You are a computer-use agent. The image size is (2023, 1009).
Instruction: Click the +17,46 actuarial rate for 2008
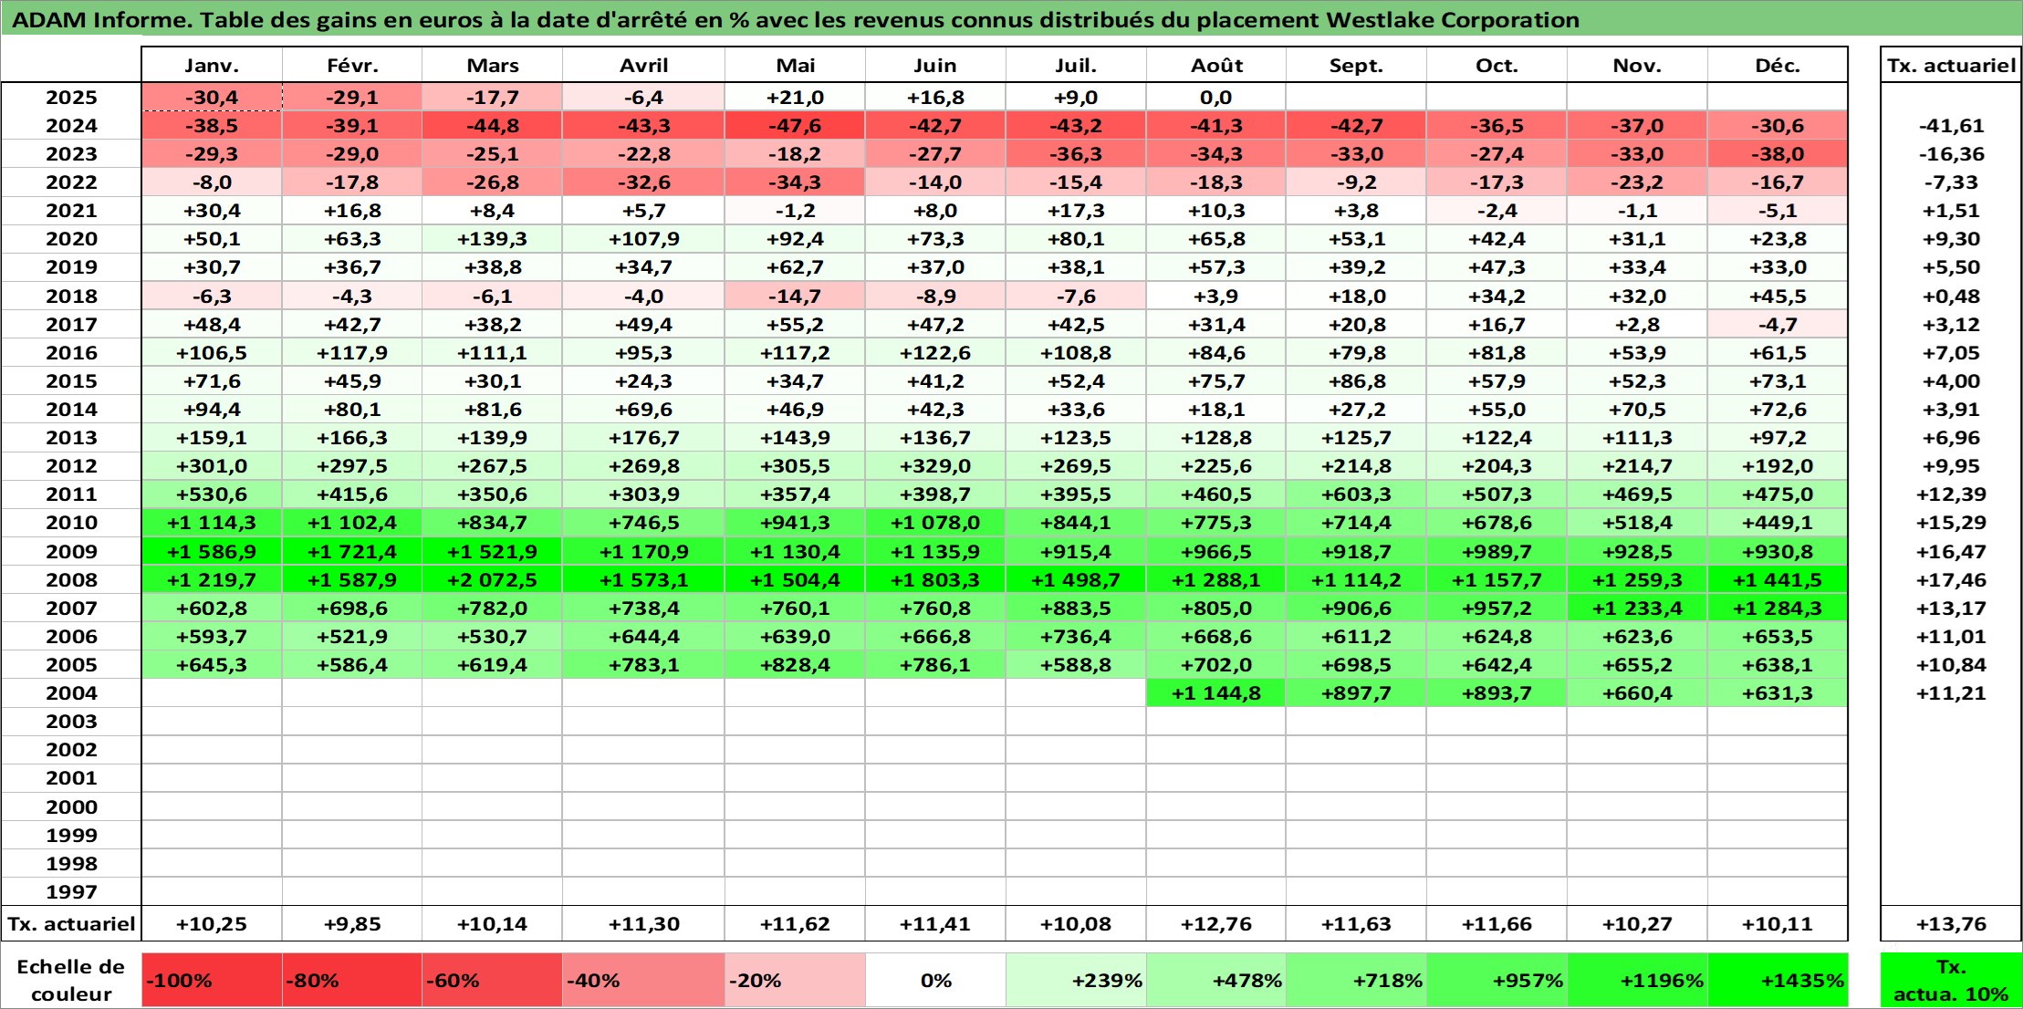(1951, 579)
